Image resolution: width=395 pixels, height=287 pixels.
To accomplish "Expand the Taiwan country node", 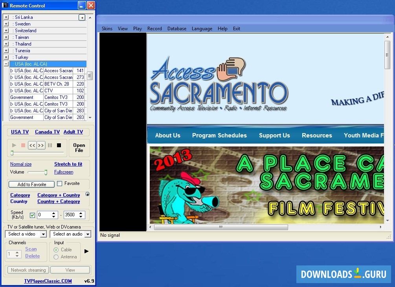I will 6,37.
